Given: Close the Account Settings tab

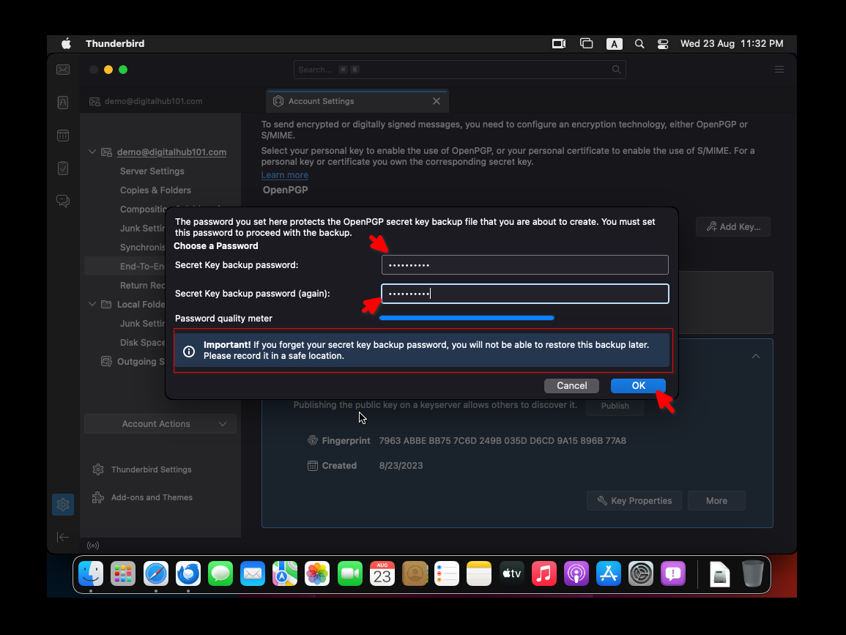Looking at the screenshot, I should (x=437, y=101).
